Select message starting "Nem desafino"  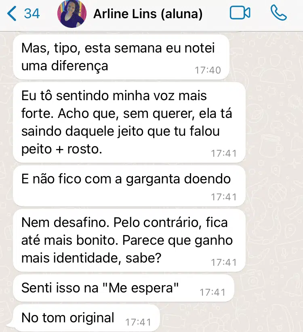[x=129, y=241]
